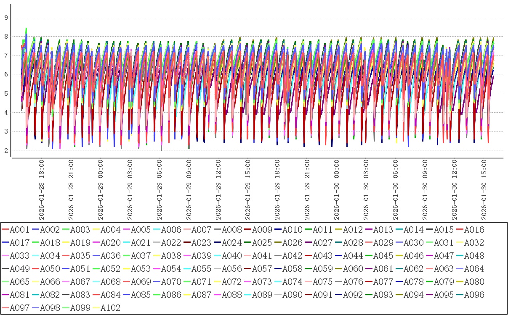
Task: Click the 2026-01-30 00:00 axis label
Action: pyautogui.click(x=336, y=189)
